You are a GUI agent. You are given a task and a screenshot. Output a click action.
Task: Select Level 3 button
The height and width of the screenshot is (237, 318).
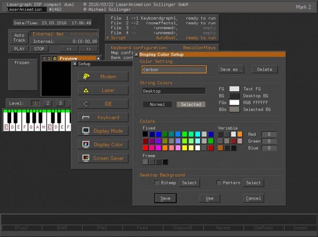(60, 103)
